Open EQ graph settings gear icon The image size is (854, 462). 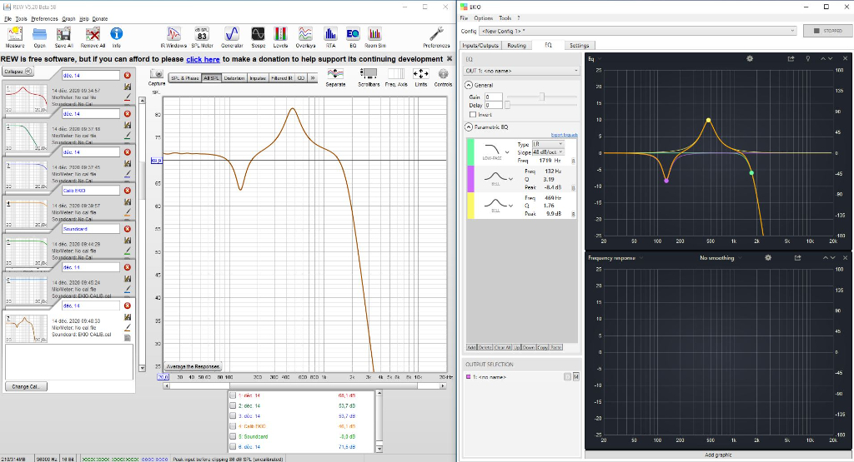[x=750, y=59]
